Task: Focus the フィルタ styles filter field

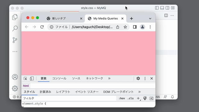Action: (69, 98)
